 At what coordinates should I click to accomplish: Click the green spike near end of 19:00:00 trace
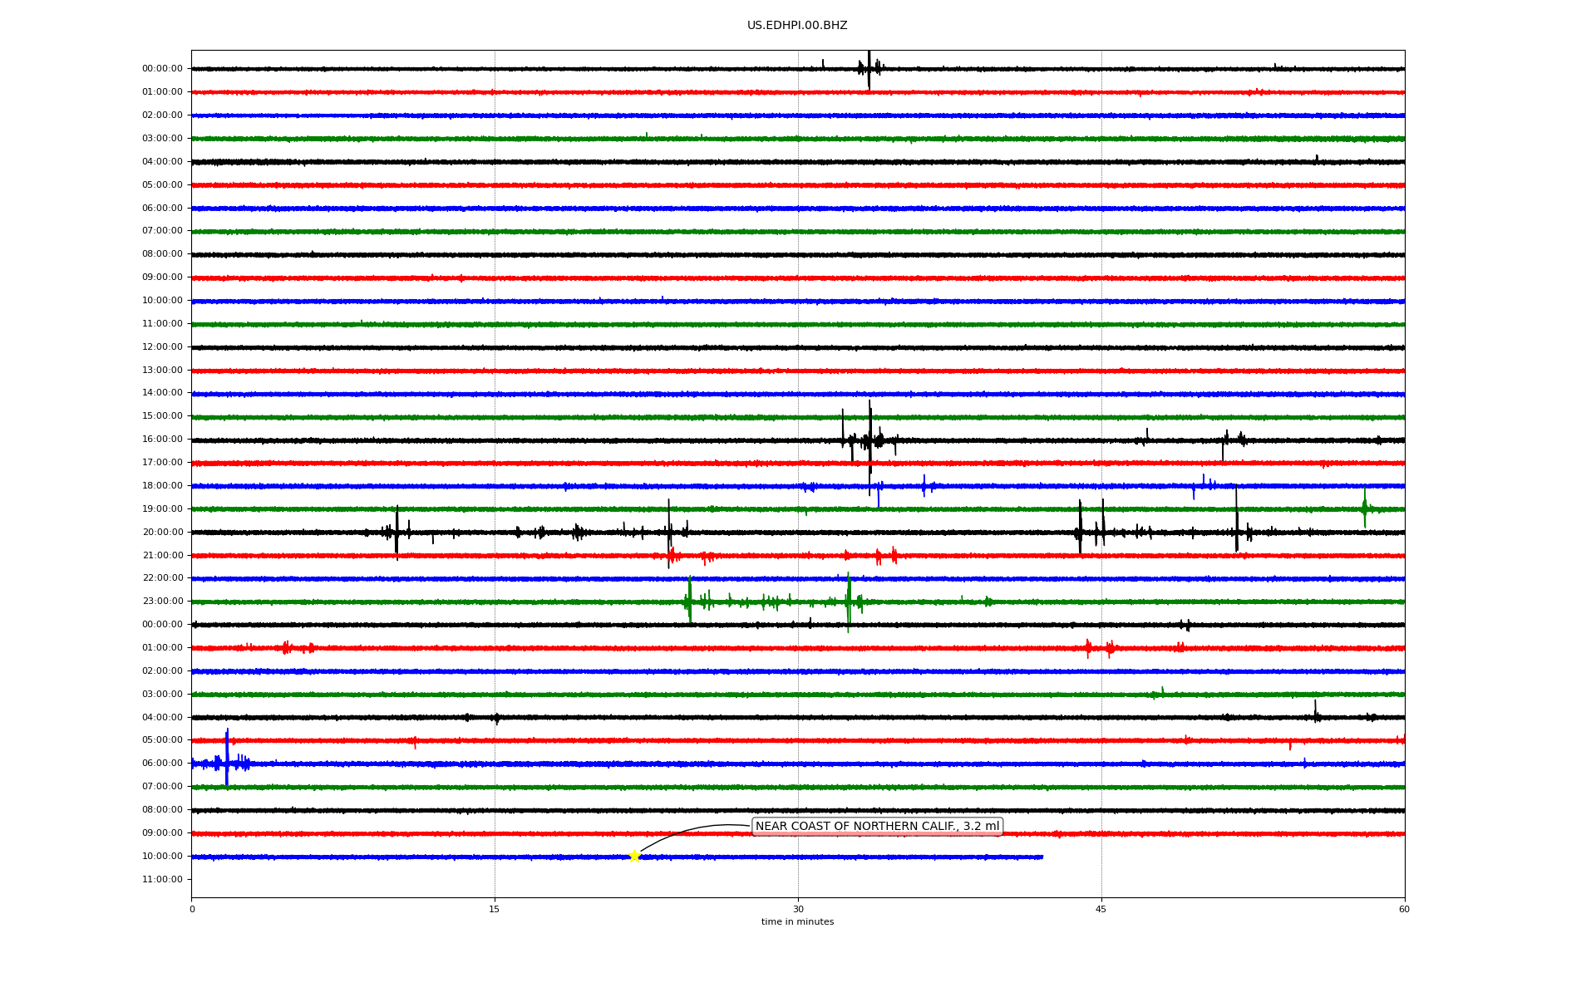1364,507
